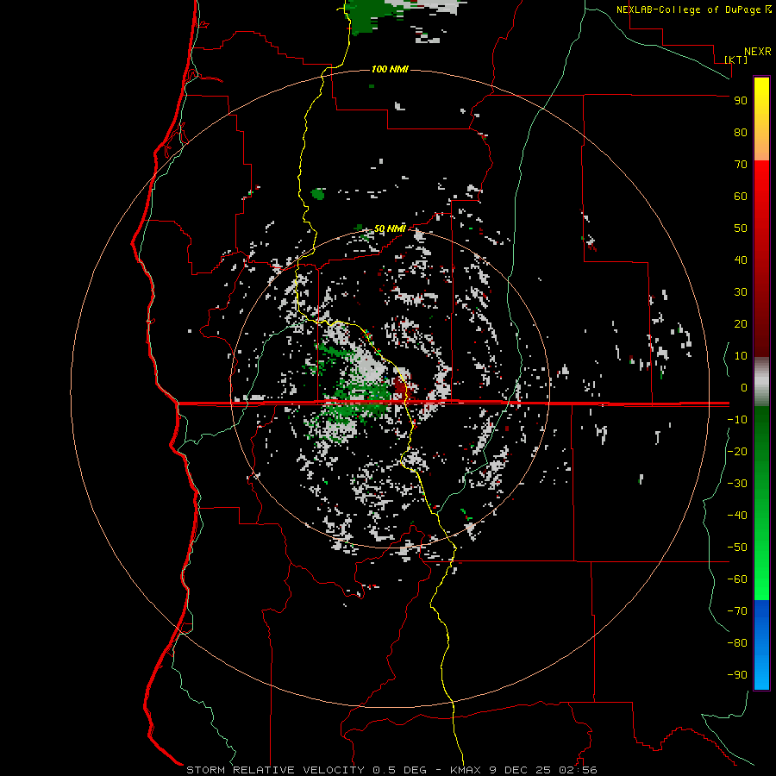
Task: Click the 70 value on the velocity scale
Action: click(x=741, y=165)
